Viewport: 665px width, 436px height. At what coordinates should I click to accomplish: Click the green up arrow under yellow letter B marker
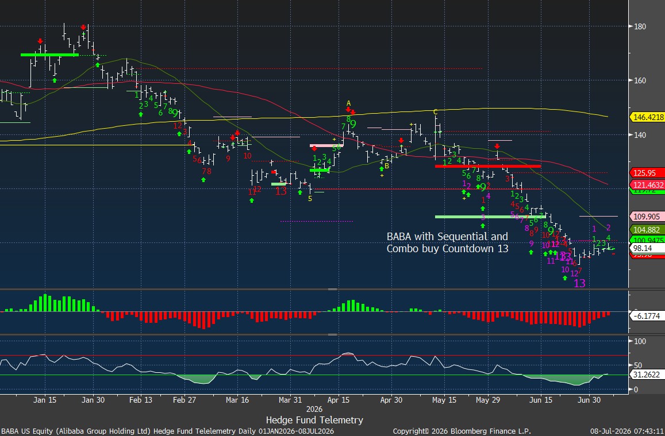(382, 169)
